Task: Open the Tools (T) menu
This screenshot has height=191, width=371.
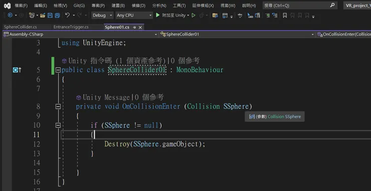Action: click(x=179, y=6)
